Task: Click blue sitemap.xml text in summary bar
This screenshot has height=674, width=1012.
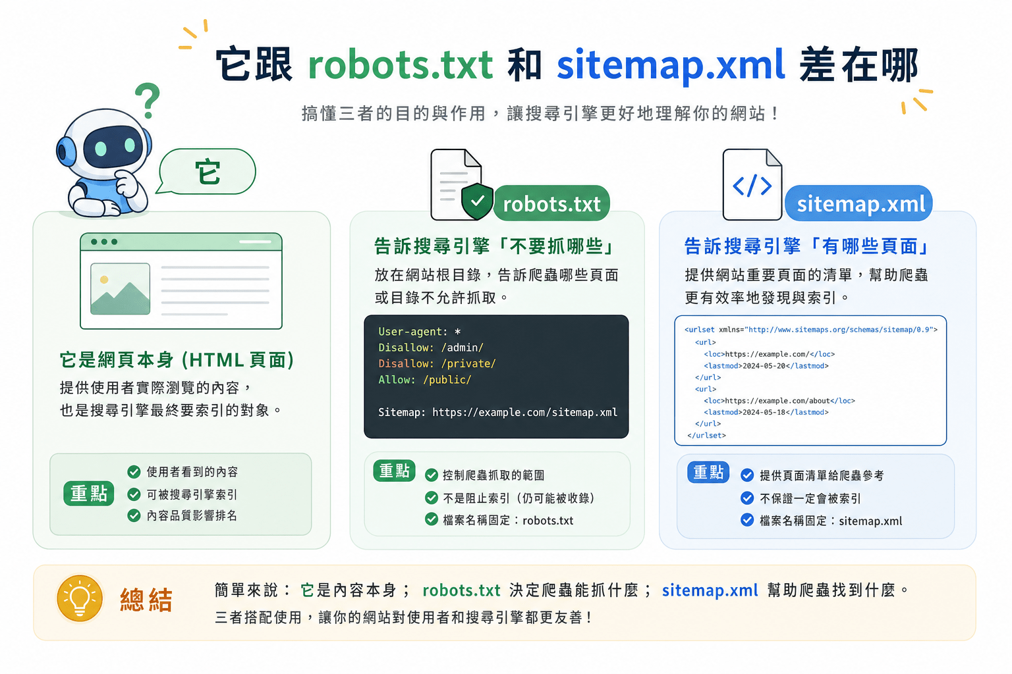Action: [710, 590]
